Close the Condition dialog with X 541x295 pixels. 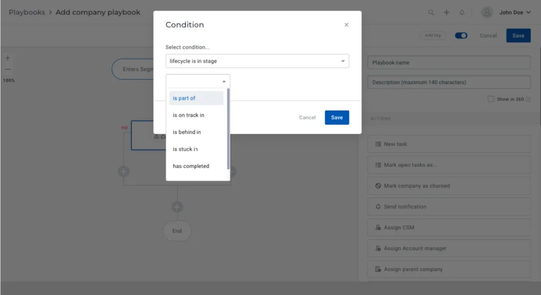point(347,25)
